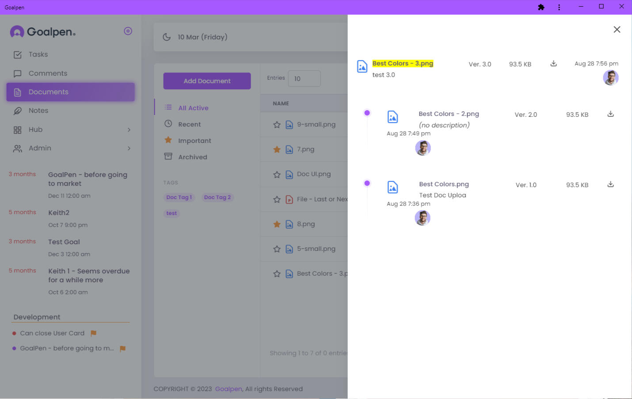Click the flag marker beside Can close User Card
Screen dimensions: 632x399
pyautogui.click(x=93, y=333)
